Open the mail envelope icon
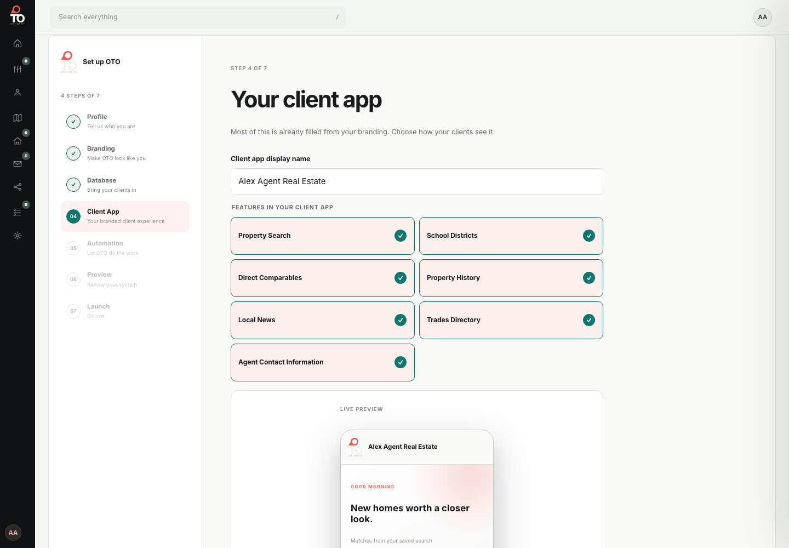 18,164
